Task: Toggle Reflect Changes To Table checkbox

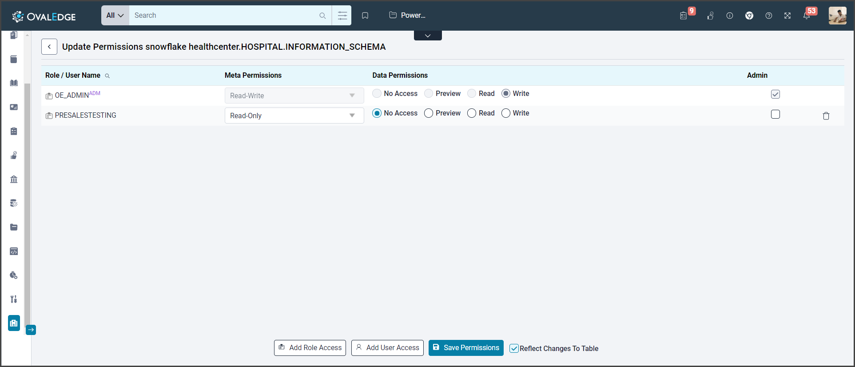Action: [x=514, y=349]
